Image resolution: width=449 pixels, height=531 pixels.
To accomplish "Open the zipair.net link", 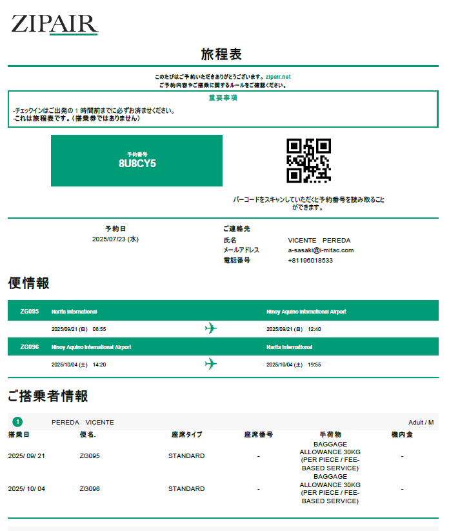I will (278, 77).
